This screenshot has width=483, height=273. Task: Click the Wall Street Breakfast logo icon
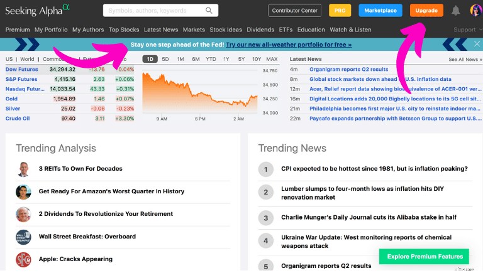coord(23,237)
